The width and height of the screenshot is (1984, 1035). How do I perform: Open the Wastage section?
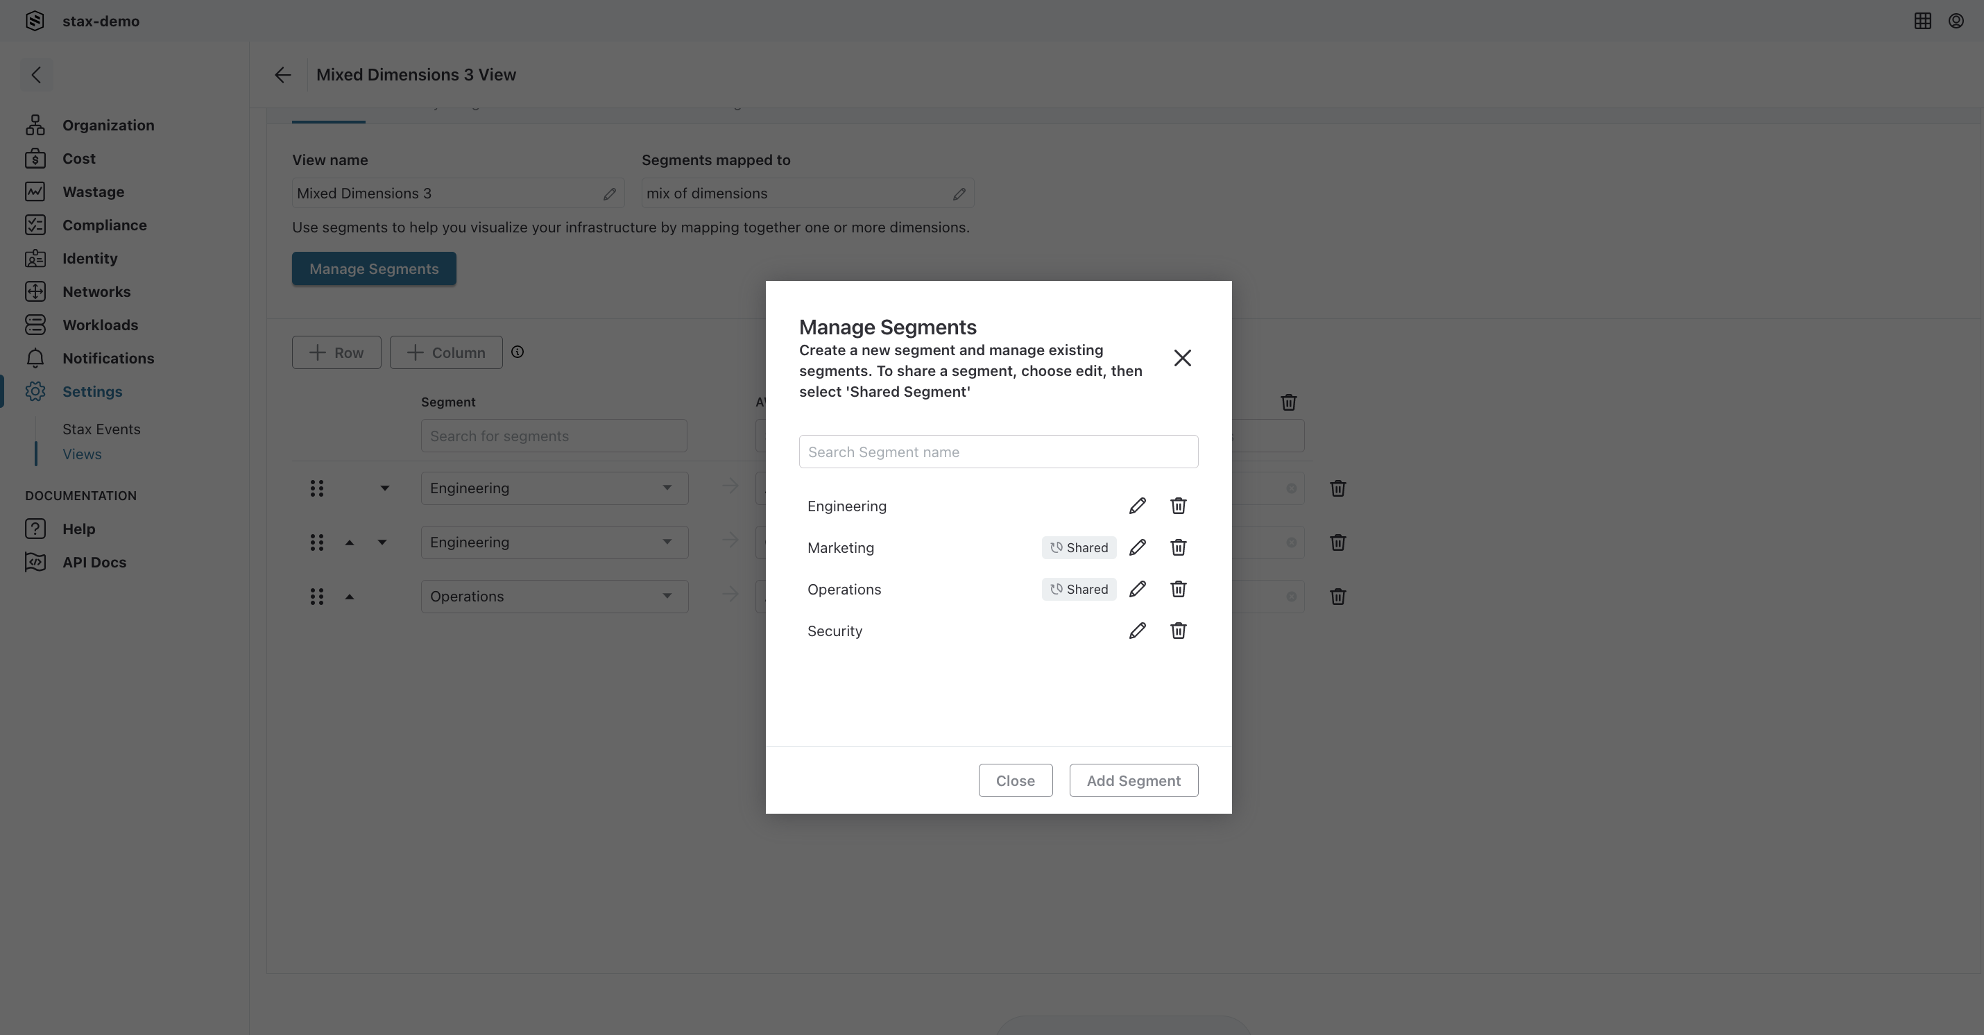click(74, 191)
